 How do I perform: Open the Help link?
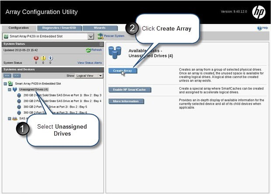[x=265, y=28]
